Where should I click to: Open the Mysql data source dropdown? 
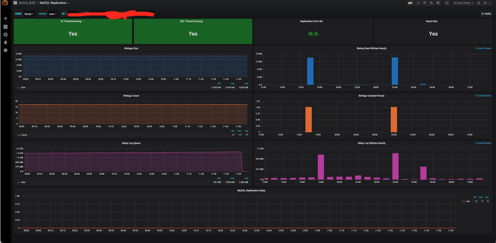[x=29, y=14]
